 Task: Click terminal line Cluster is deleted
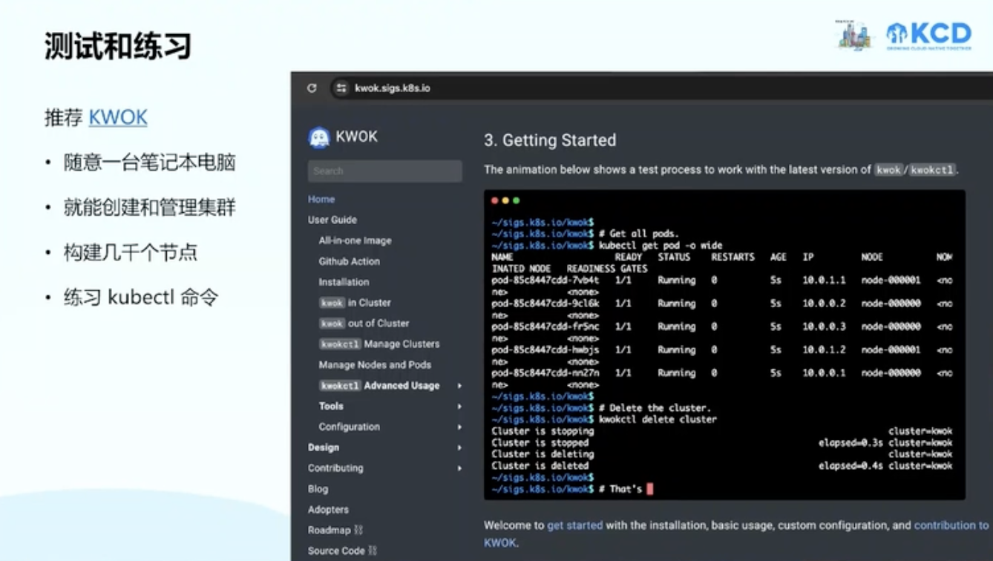(x=540, y=466)
